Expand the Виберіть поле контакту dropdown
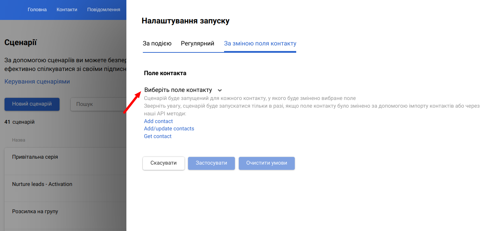 (x=183, y=90)
